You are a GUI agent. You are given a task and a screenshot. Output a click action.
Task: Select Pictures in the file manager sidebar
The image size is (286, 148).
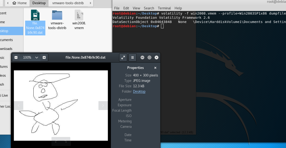[x=6, y=67]
